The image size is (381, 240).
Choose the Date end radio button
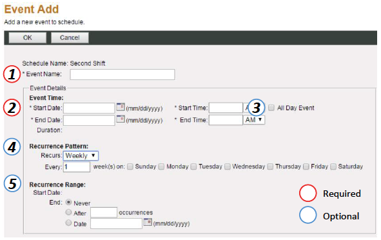pos(69,223)
